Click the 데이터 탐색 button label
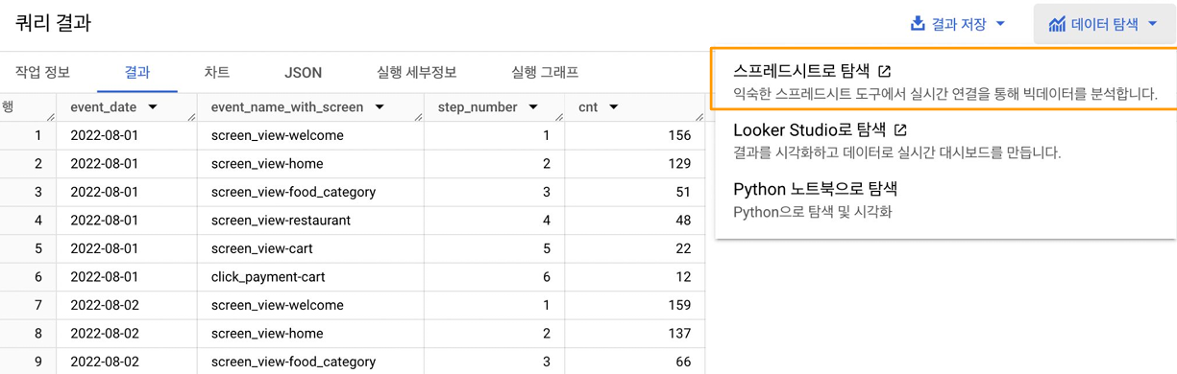Image resolution: width=1177 pixels, height=374 pixels. pos(1105,24)
